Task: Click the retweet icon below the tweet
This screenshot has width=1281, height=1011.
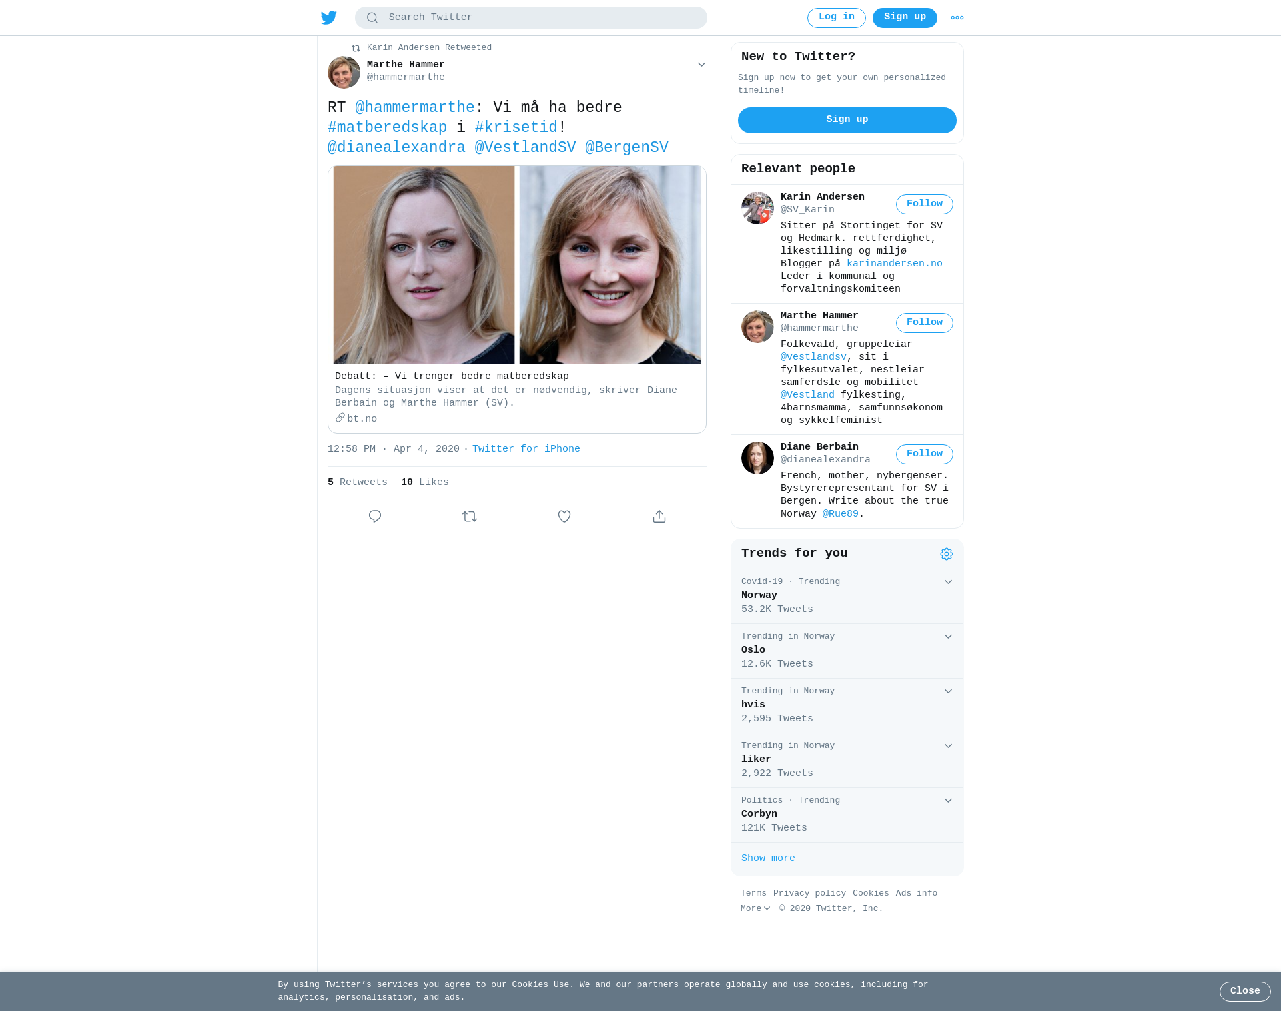Action: 470,517
